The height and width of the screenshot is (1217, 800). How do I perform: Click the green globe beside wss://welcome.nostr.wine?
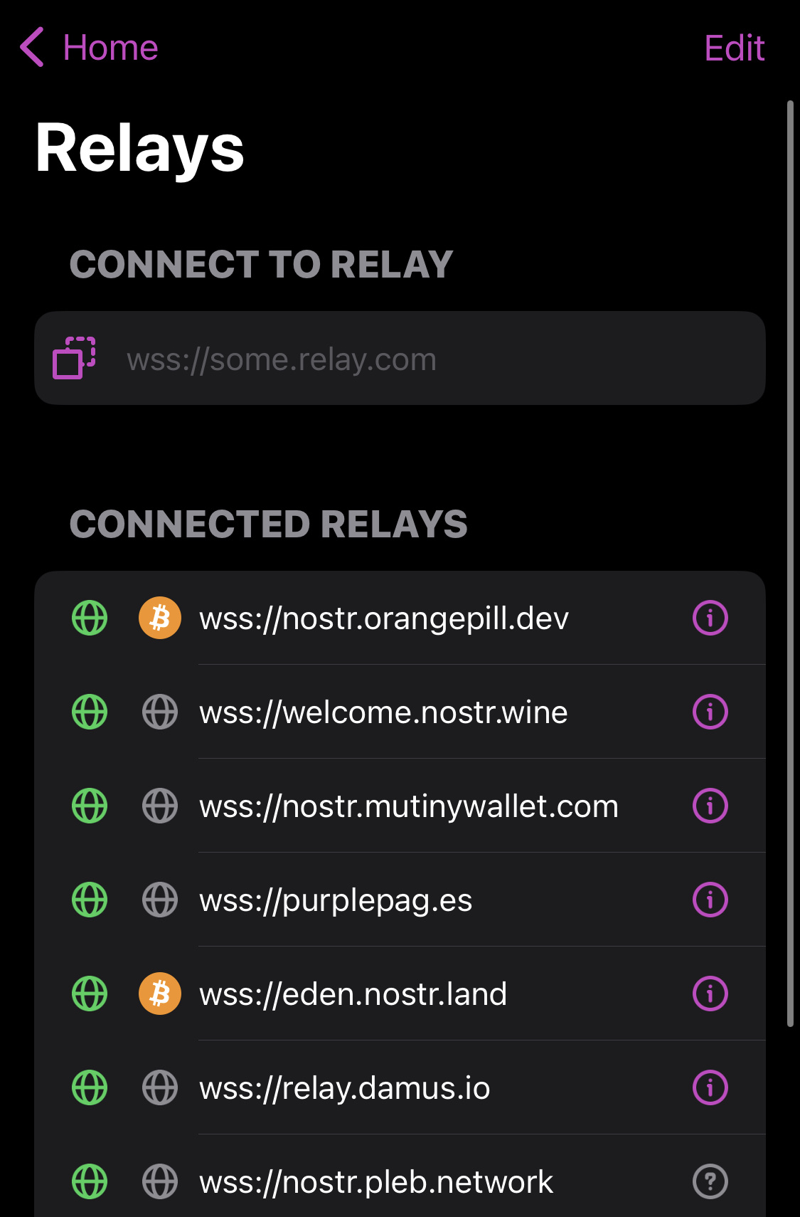[x=89, y=712]
